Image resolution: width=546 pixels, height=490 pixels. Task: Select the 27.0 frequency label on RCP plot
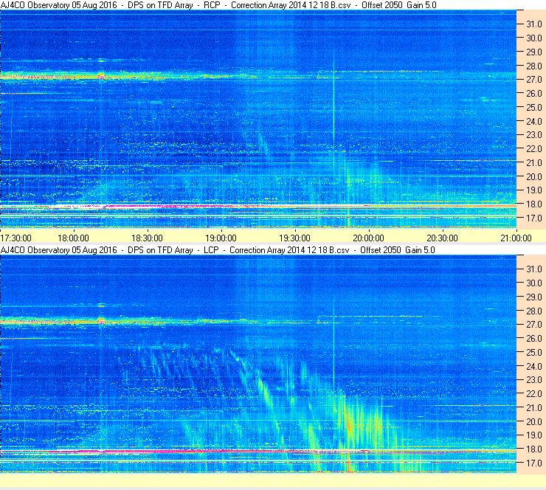click(534, 80)
